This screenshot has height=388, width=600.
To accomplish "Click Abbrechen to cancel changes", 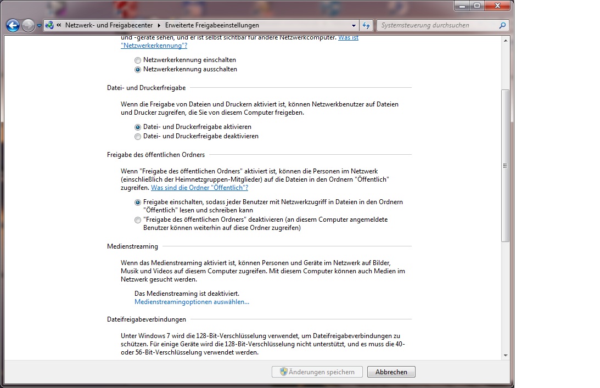I will [391, 372].
